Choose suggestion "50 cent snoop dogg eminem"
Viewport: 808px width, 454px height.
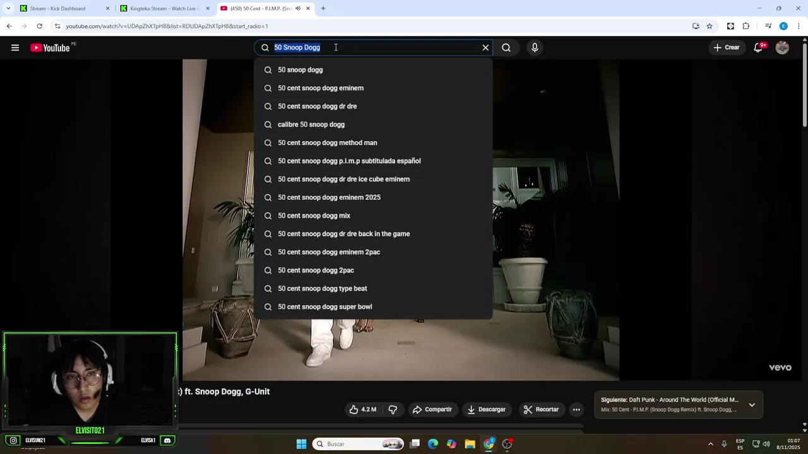373,88
